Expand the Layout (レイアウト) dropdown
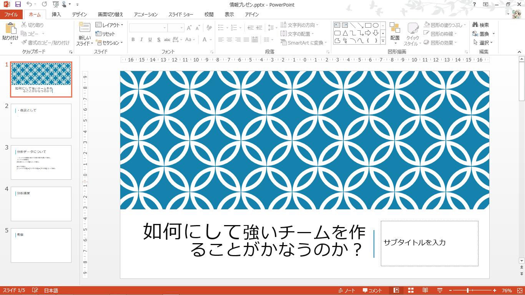The height and width of the screenshot is (295, 525). point(110,25)
